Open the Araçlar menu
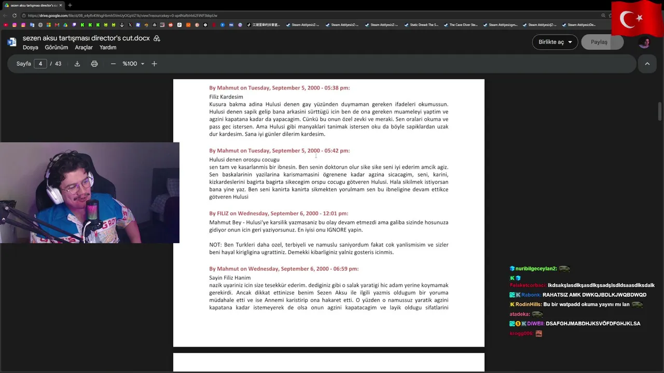Viewport: 664px width, 373px height. tap(84, 47)
